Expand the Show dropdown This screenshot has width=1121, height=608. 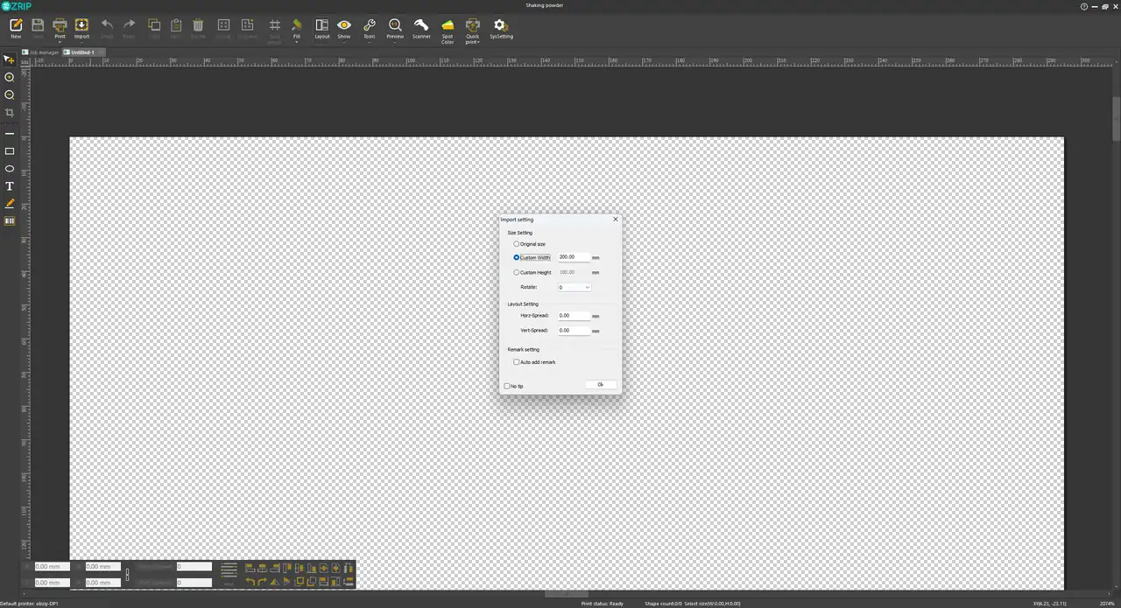pyautogui.click(x=344, y=41)
